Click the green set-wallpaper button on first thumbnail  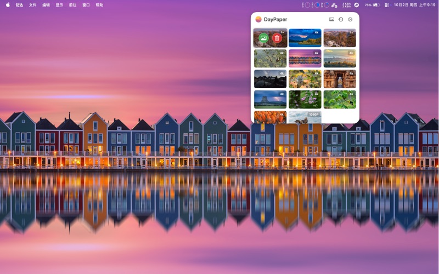263,38
